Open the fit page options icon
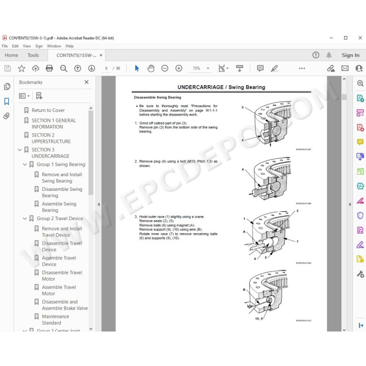The width and height of the screenshot is (366, 366). tap(223, 68)
